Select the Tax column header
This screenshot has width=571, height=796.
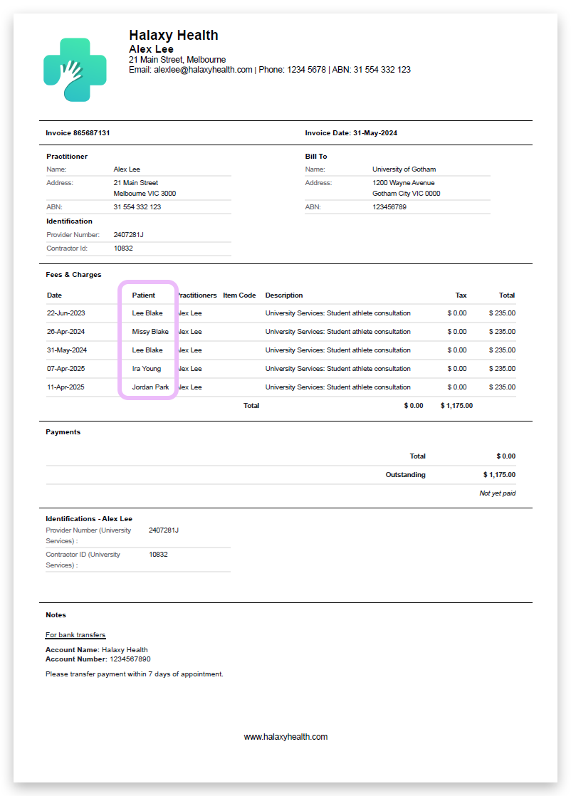(460, 295)
